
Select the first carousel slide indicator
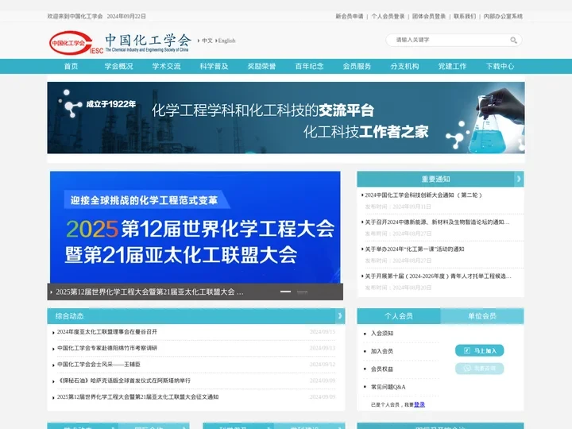[x=285, y=292]
